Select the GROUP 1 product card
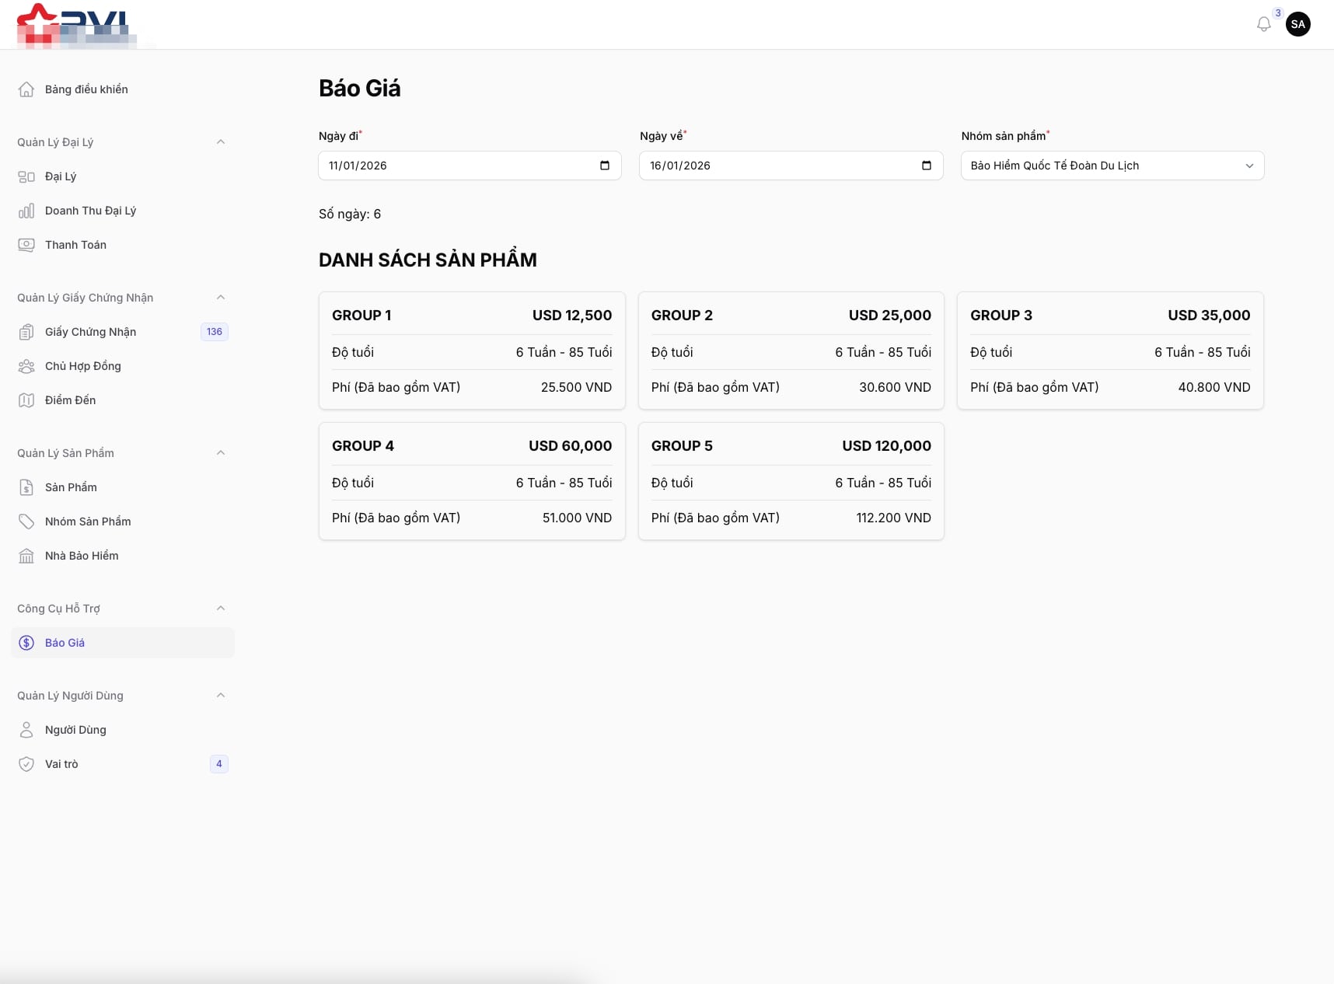This screenshot has height=984, width=1334. pos(472,351)
